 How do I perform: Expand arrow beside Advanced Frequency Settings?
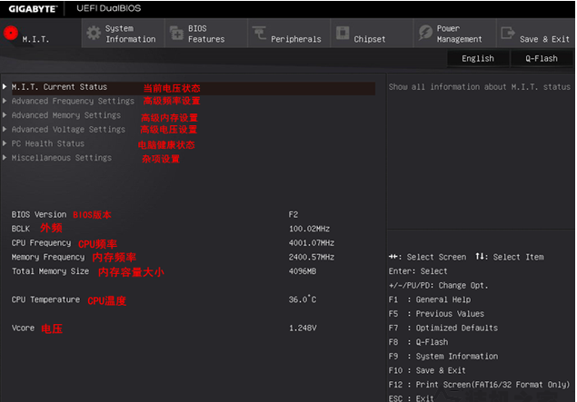[5, 102]
